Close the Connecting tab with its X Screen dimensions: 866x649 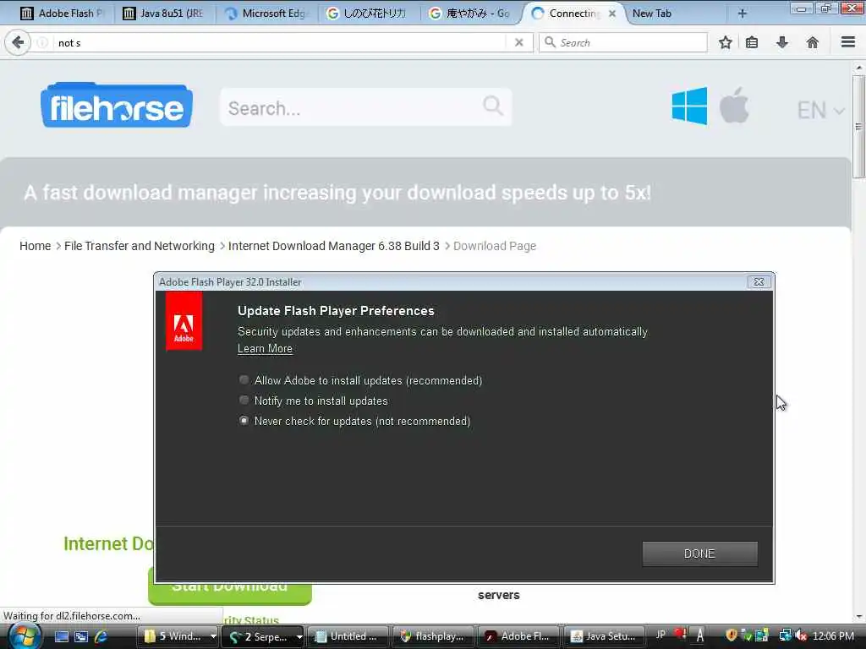pos(612,14)
